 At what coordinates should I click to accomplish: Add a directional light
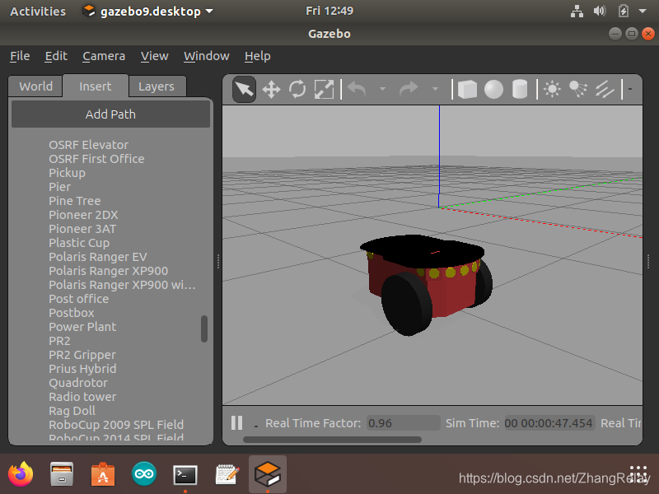click(605, 89)
